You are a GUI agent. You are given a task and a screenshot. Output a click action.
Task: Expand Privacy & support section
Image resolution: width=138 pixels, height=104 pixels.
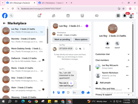112,95
